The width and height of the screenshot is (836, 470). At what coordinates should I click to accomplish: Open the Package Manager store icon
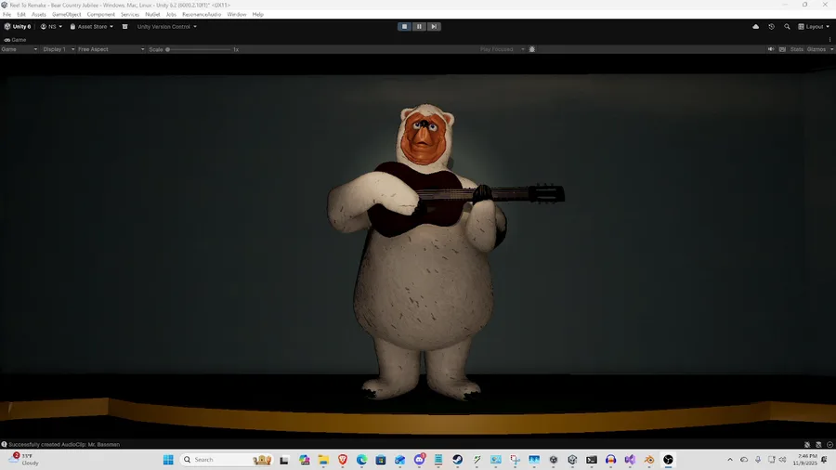point(124,27)
